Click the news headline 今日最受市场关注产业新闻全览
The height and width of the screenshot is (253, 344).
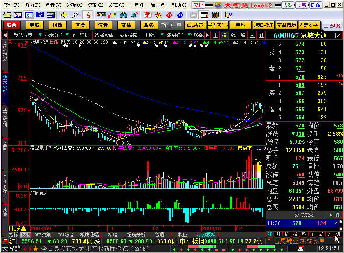pos(85,249)
